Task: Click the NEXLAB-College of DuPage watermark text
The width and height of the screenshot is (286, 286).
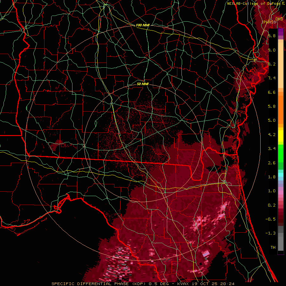Action: click(x=254, y=3)
